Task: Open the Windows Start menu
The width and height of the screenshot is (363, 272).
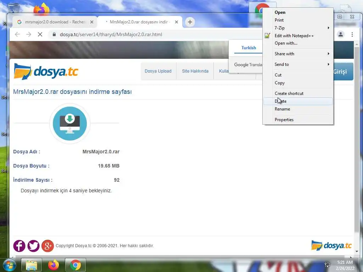Action: point(9,265)
